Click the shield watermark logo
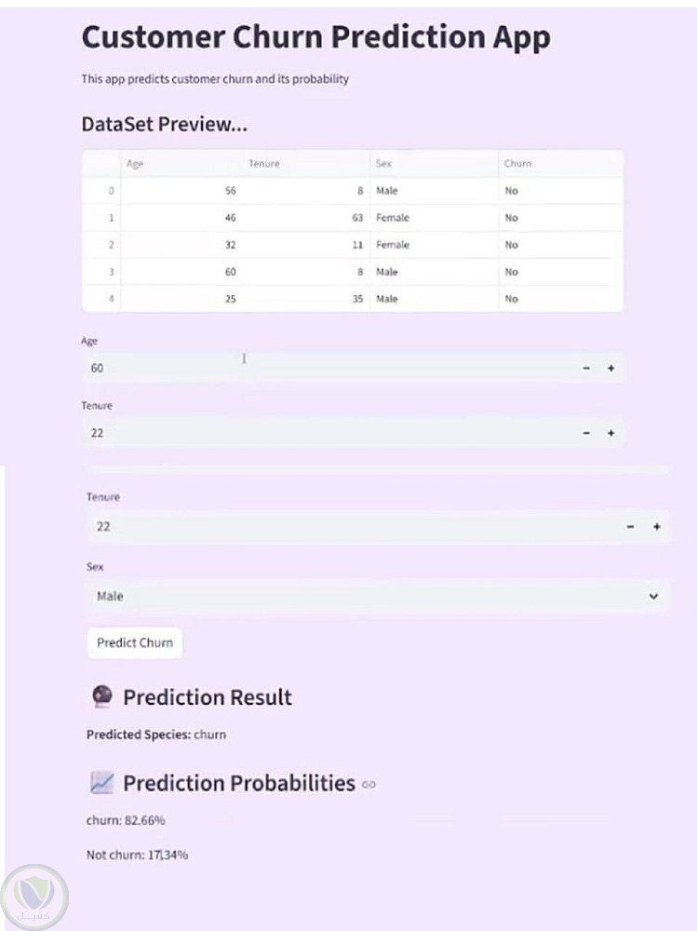 point(35,898)
